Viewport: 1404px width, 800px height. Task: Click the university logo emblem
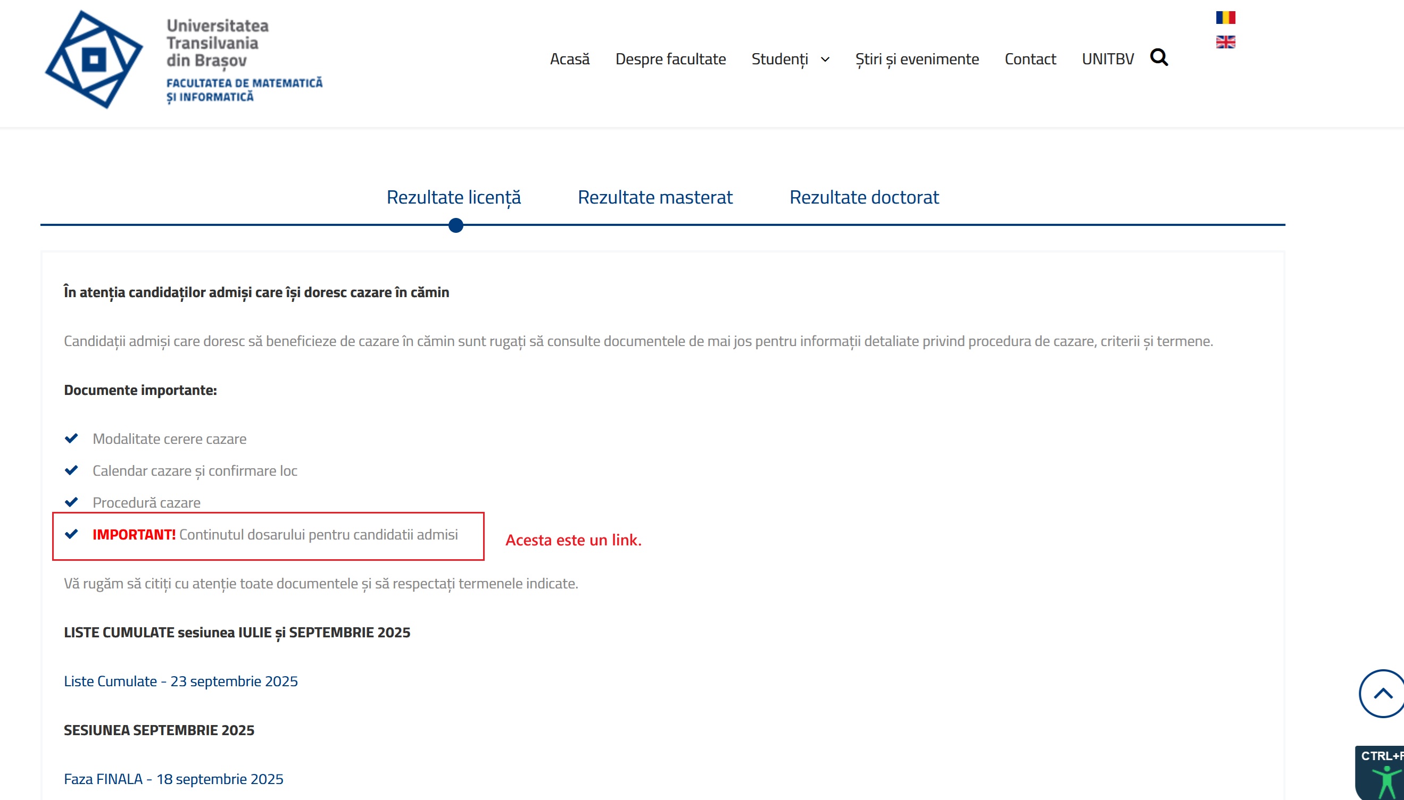click(94, 60)
